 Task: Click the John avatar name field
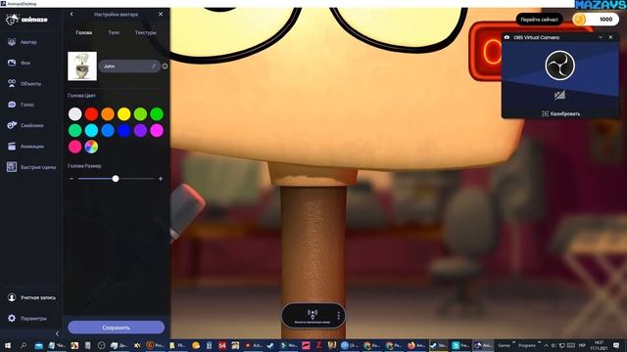pyautogui.click(x=129, y=66)
